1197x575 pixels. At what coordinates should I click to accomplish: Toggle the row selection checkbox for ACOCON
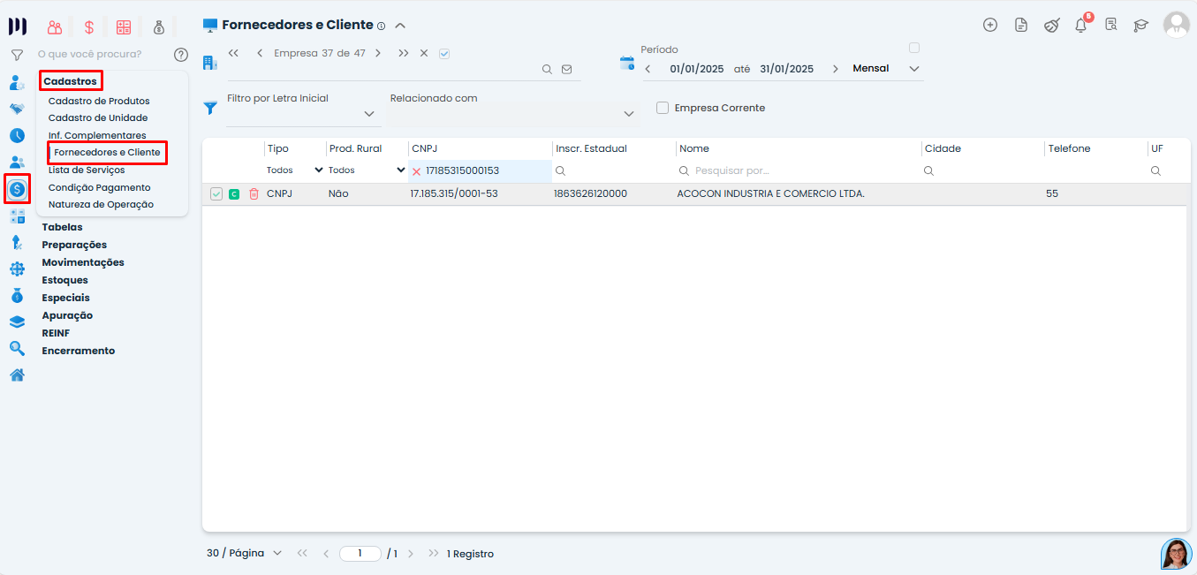point(216,193)
